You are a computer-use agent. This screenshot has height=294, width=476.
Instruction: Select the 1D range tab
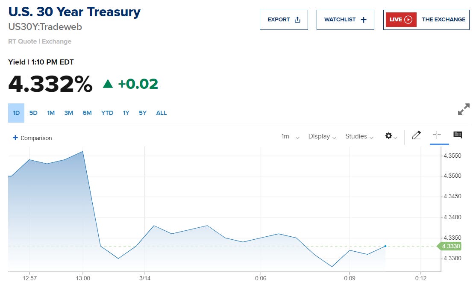[16, 113]
